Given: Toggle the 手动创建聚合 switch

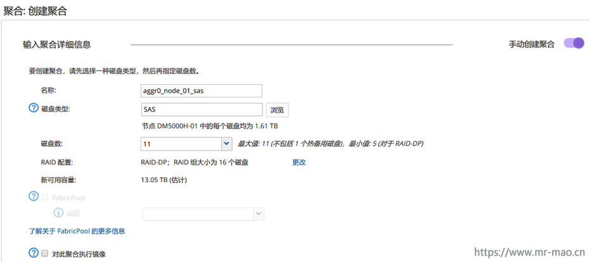Looking at the screenshot, I should click(574, 43).
